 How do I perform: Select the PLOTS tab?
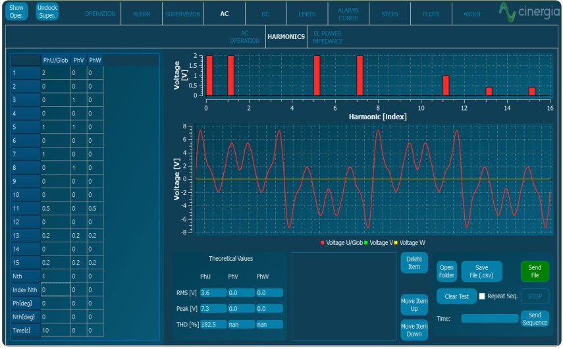[431, 14]
